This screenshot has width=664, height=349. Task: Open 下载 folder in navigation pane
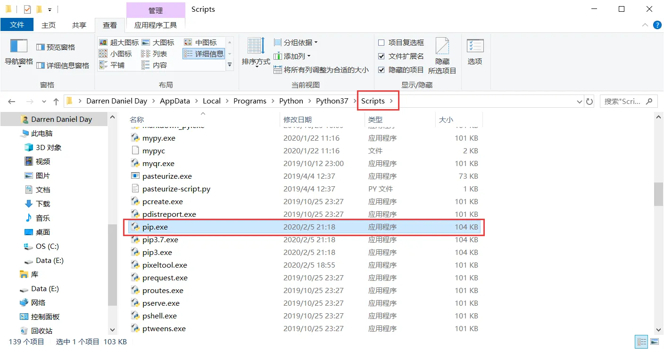(42, 204)
